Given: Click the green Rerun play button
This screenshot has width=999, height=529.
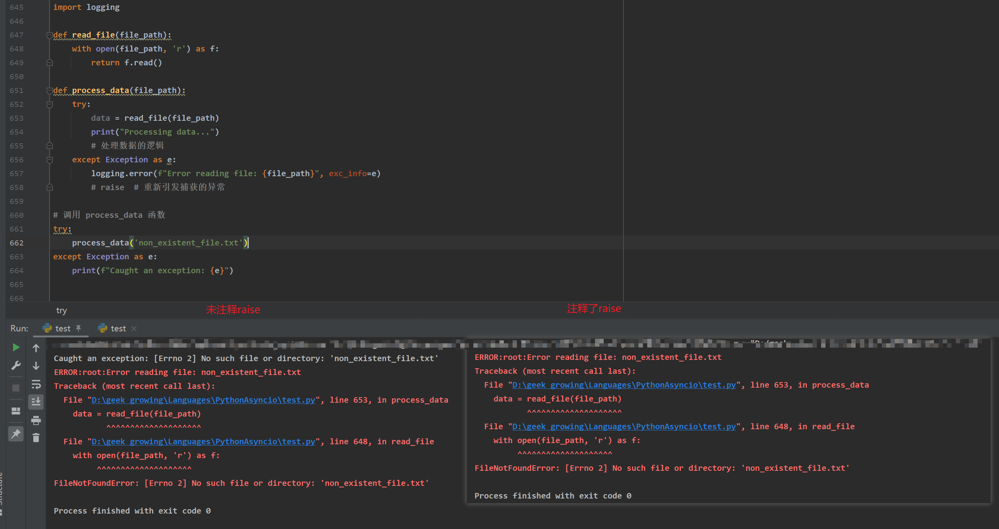Looking at the screenshot, I should [x=16, y=347].
